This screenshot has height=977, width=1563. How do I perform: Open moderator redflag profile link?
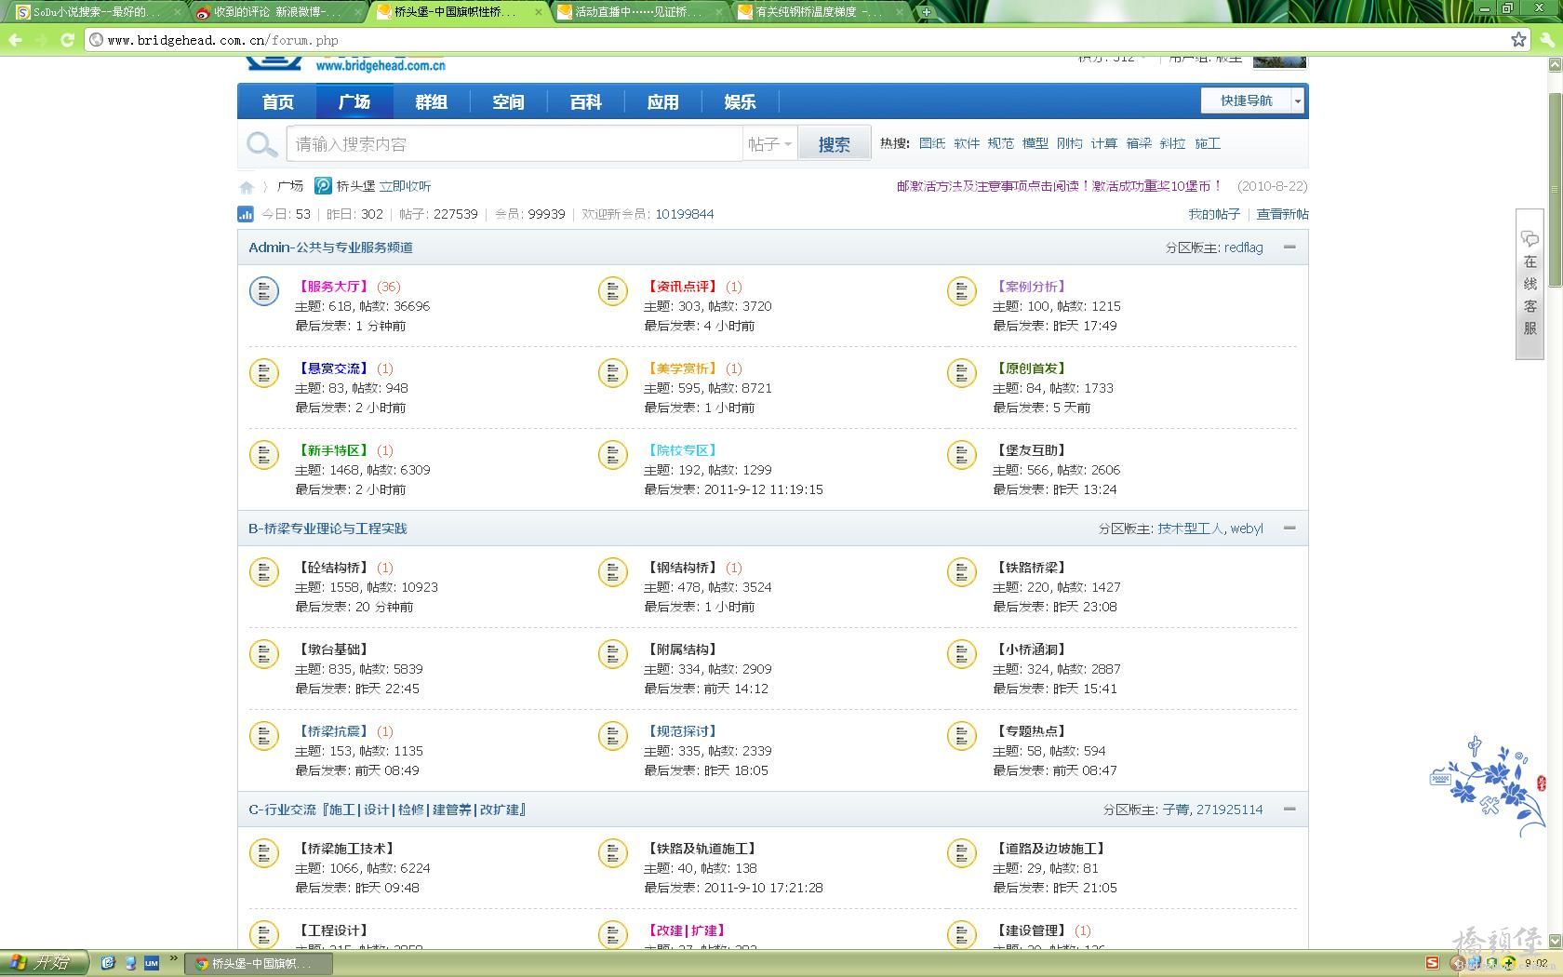(1244, 248)
